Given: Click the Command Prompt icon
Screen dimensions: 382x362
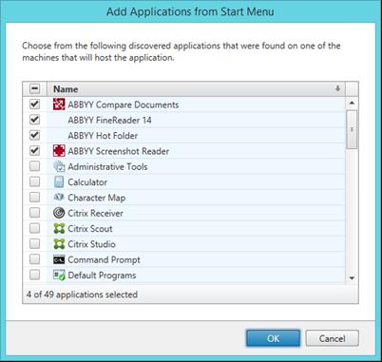Looking at the screenshot, I should (x=59, y=259).
